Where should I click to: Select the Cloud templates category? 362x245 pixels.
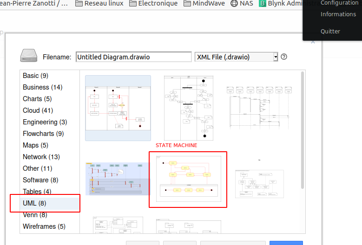pyautogui.click(x=38, y=110)
